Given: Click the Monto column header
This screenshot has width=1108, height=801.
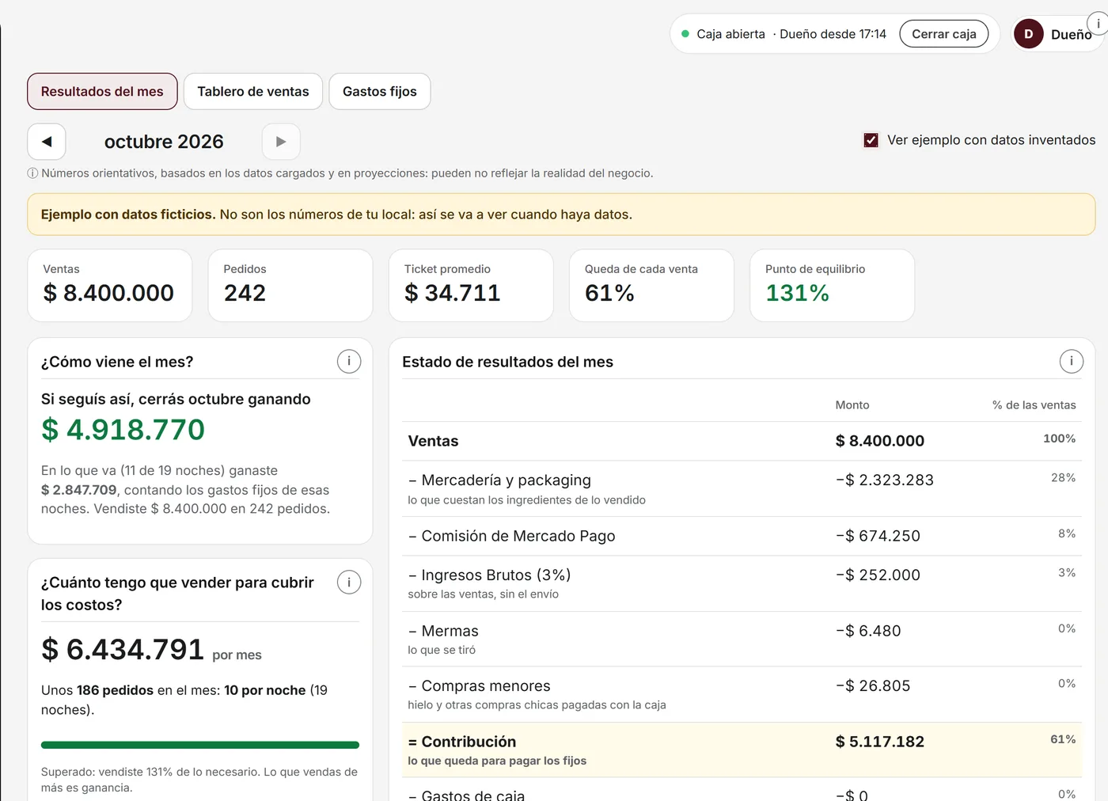Looking at the screenshot, I should click(852, 405).
